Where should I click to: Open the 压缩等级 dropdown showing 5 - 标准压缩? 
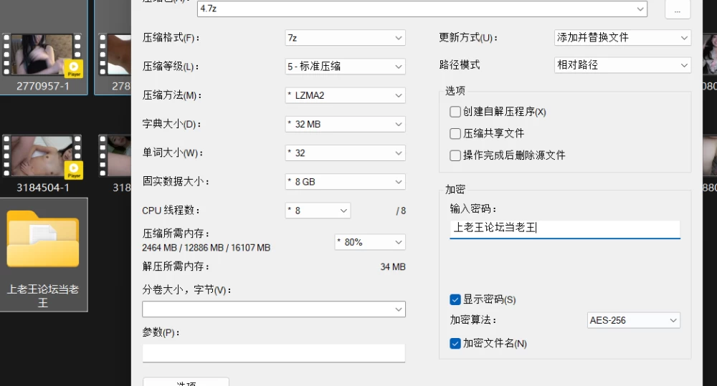346,67
